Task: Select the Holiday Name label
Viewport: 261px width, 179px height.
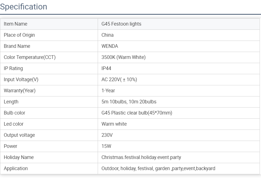Action: tap(19, 157)
